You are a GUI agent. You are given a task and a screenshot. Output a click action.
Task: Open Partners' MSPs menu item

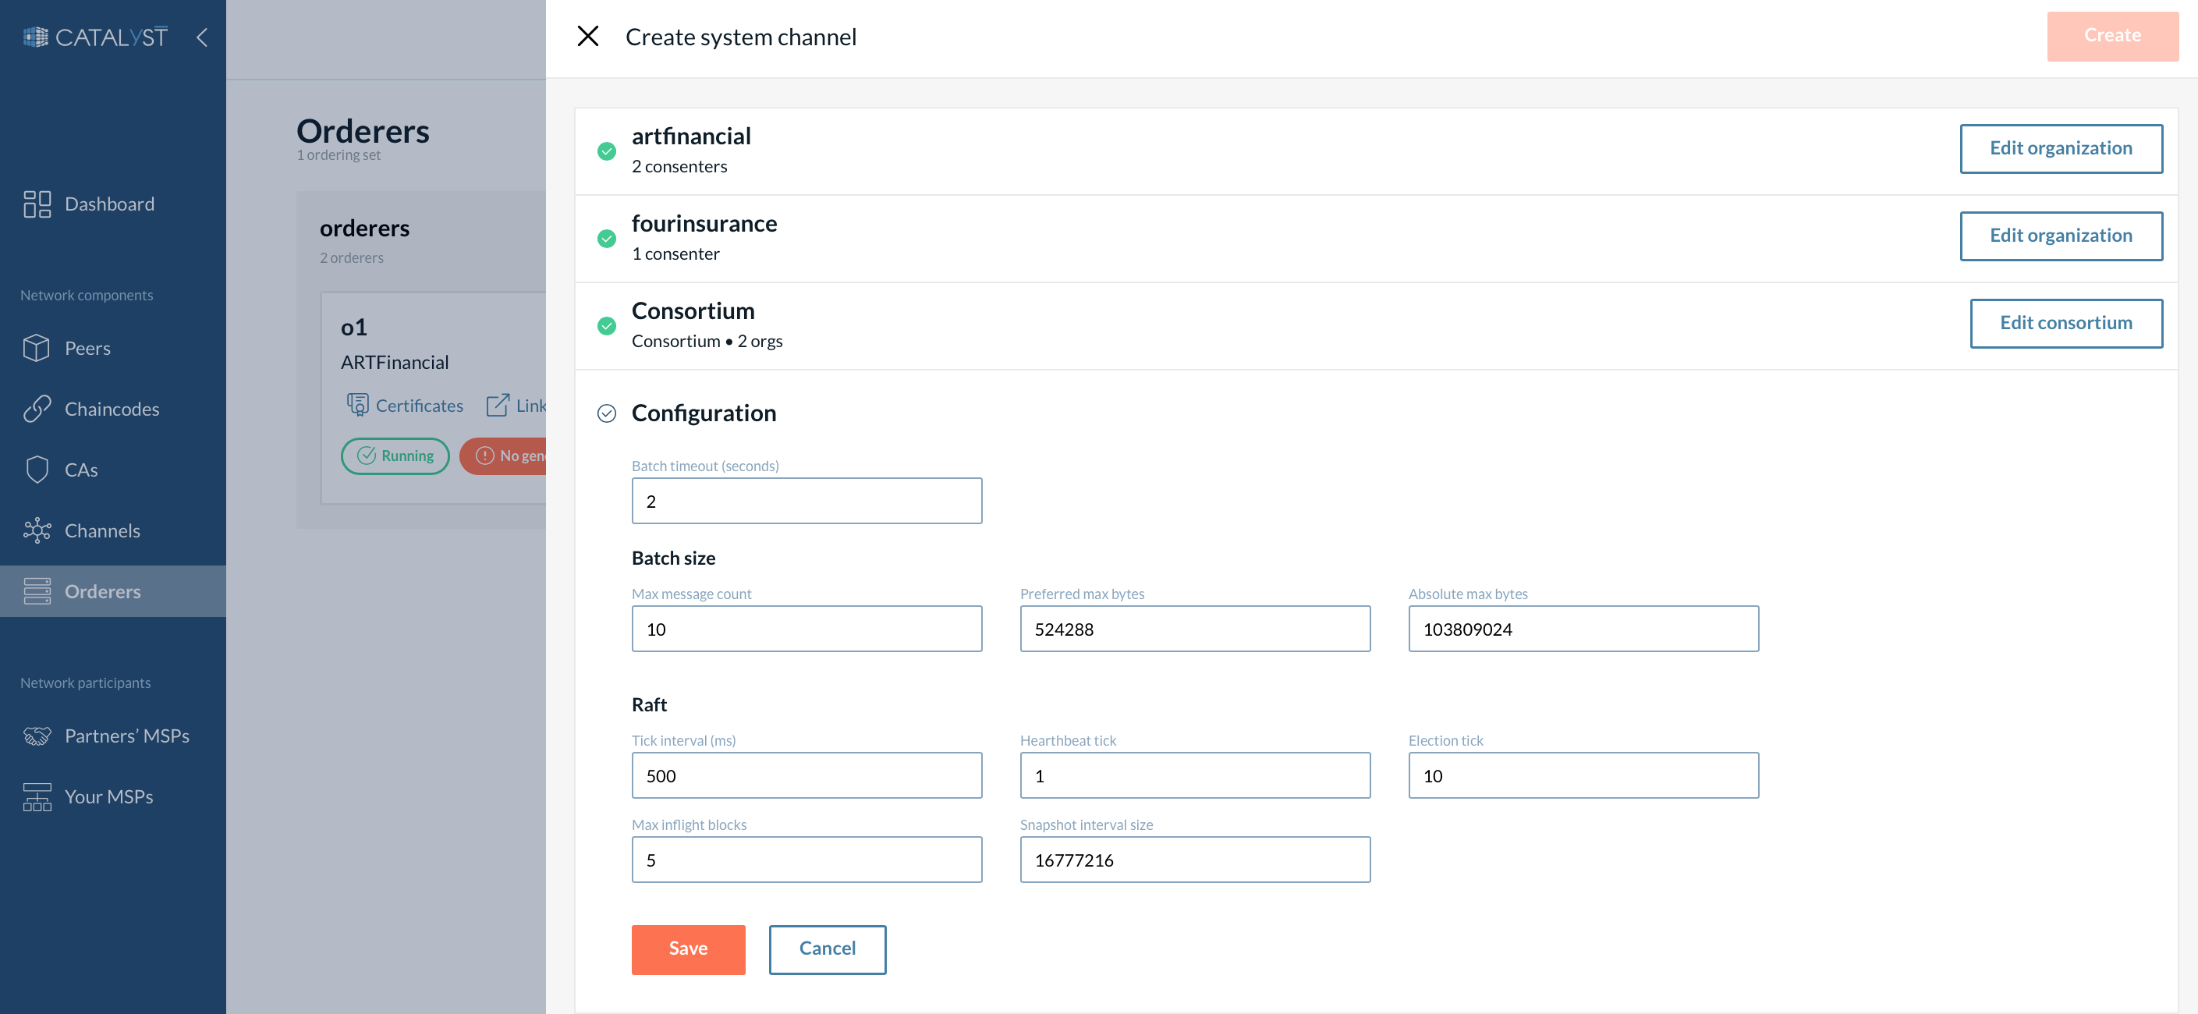127,735
